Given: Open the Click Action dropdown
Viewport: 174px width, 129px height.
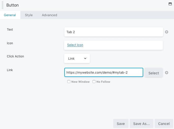Looking at the screenshot, I should pos(77,58).
